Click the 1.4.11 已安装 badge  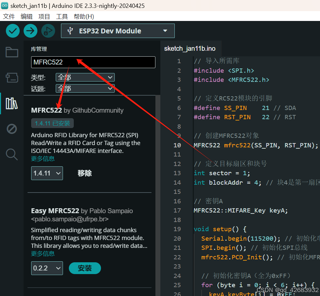52,123
